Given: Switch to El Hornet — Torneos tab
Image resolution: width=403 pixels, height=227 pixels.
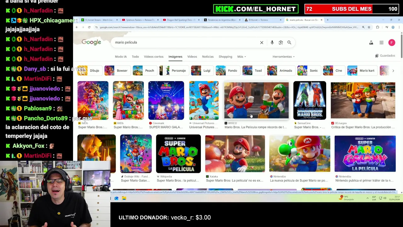Looking at the screenshot, I should 263,20.
